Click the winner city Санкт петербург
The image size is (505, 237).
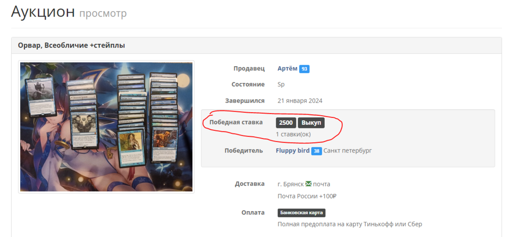[x=347, y=151]
